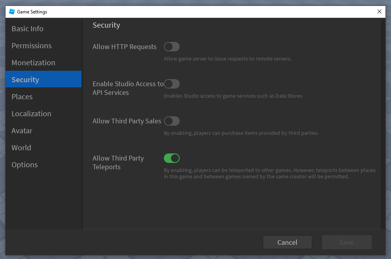
Task: Enable the Allow HTTP Requests toggle
Action: 172,47
